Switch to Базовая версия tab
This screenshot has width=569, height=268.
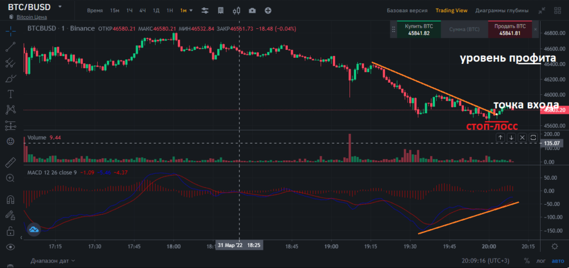407,11
